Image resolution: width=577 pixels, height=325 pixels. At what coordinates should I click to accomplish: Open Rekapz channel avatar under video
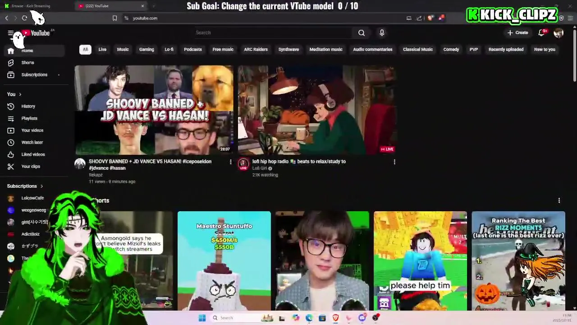coord(80,164)
